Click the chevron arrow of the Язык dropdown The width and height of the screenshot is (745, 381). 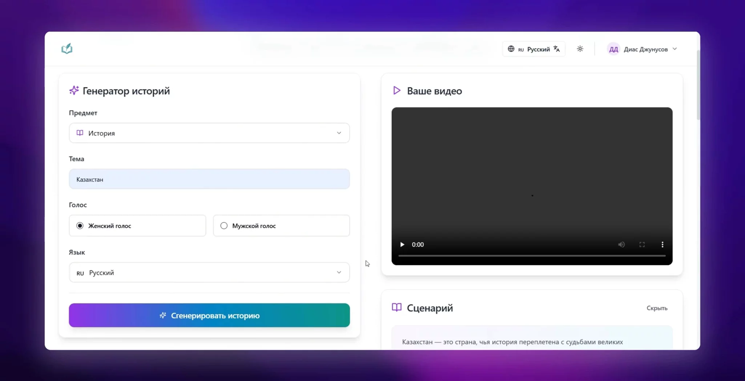(x=339, y=272)
